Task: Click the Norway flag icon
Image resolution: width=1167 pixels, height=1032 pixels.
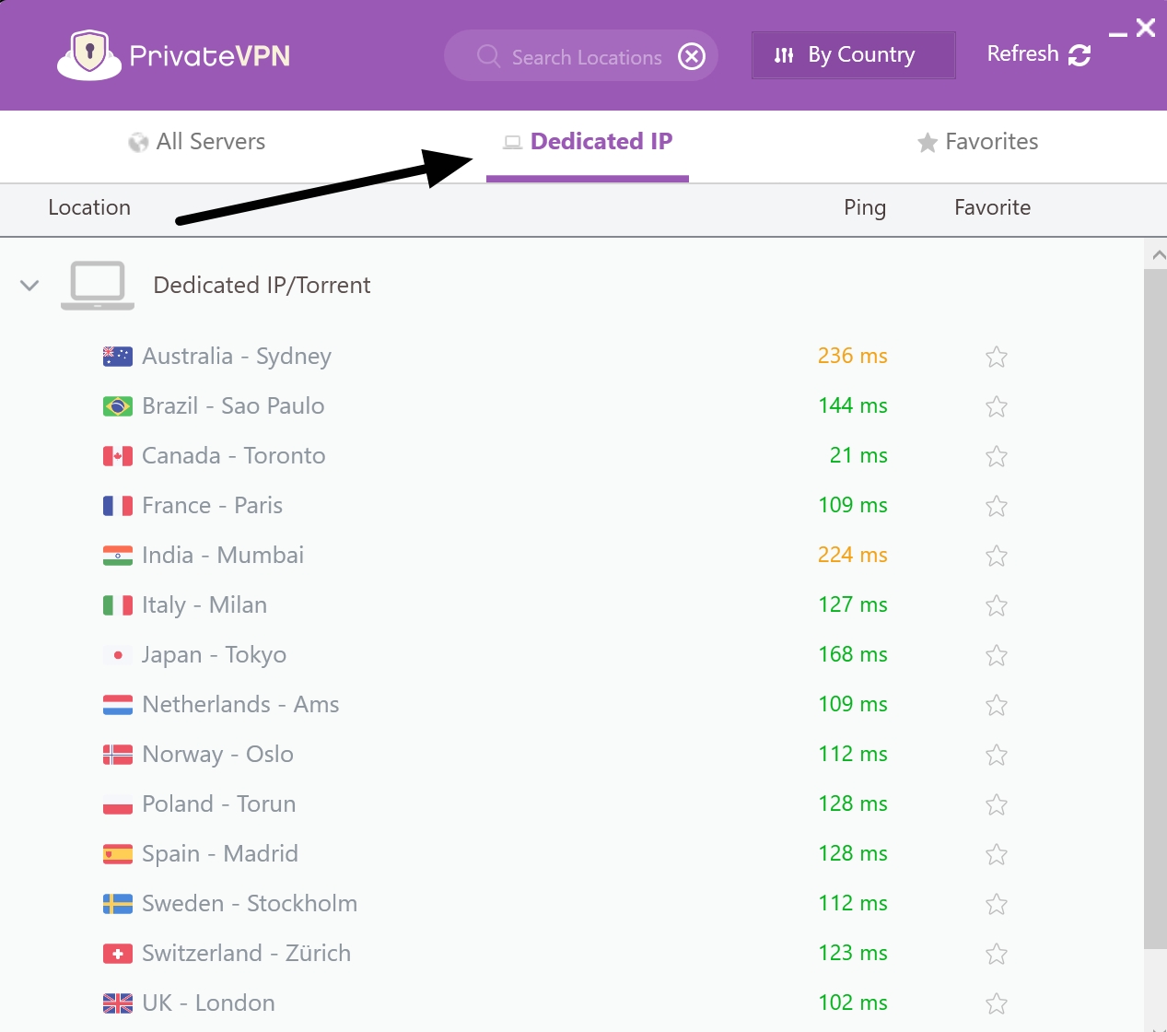Action: (118, 755)
